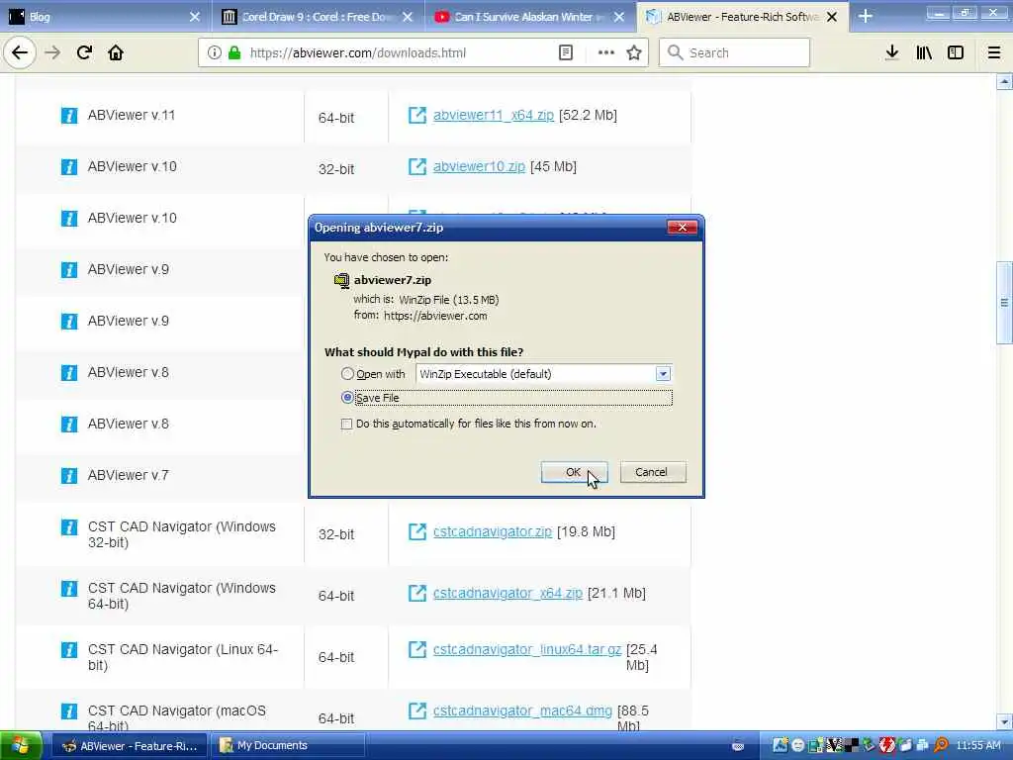This screenshot has width=1013, height=760.
Task: Reload the page with the refresh icon
Action: [x=84, y=52]
